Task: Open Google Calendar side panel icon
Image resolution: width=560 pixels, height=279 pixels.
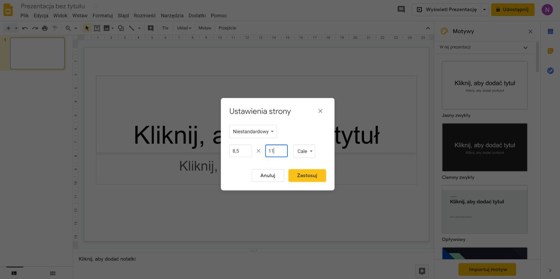Action: point(550,31)
